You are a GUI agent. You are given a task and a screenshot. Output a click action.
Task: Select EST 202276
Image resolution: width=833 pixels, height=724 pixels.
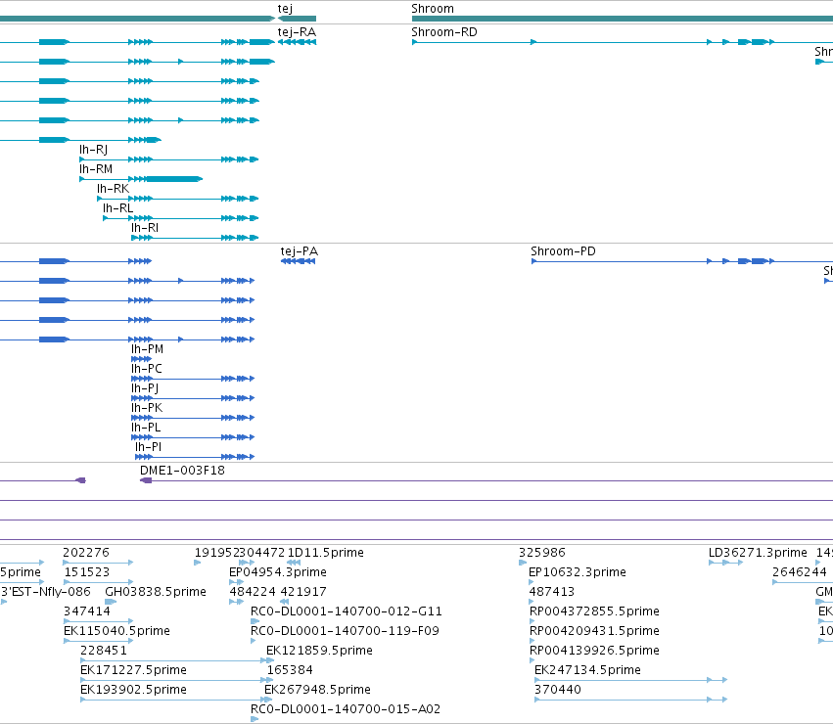point(86,553)
